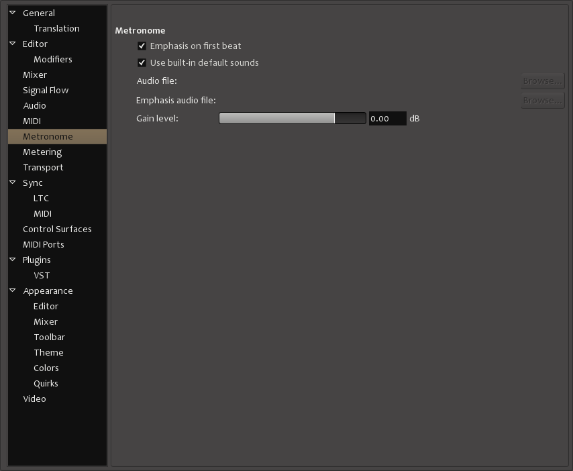Open the LTC sync page
The image size is (573, 471).
(x=41, y=198)
